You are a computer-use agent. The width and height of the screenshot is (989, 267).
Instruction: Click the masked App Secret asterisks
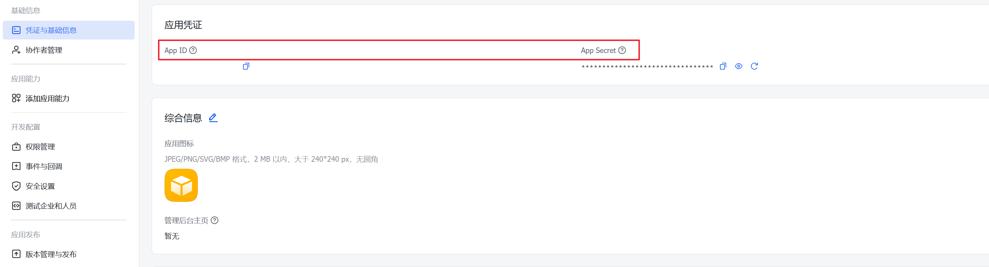pyautogui.click(x=647, y=67)
